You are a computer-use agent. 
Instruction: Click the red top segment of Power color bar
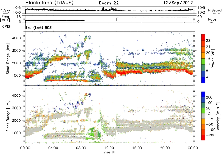click(x=203, y=38)
